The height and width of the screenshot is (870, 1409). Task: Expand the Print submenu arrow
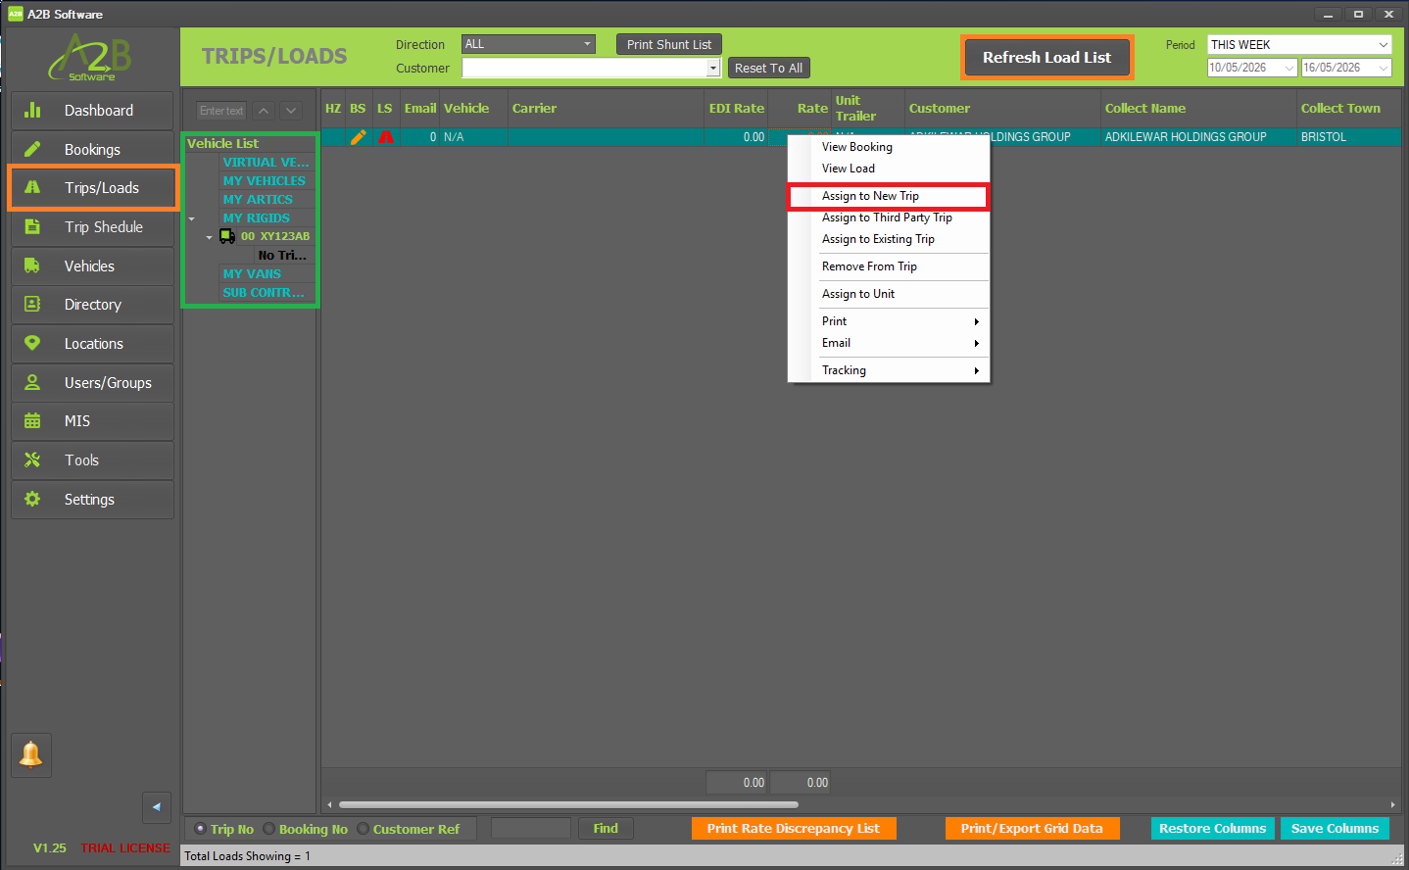[977, 321]
